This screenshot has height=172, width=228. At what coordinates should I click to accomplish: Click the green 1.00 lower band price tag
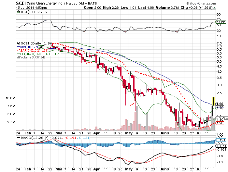pyautogui.click(x=220, y=135)
